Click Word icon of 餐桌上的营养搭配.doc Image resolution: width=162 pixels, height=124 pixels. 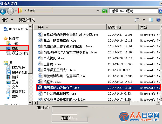(40, 40)
